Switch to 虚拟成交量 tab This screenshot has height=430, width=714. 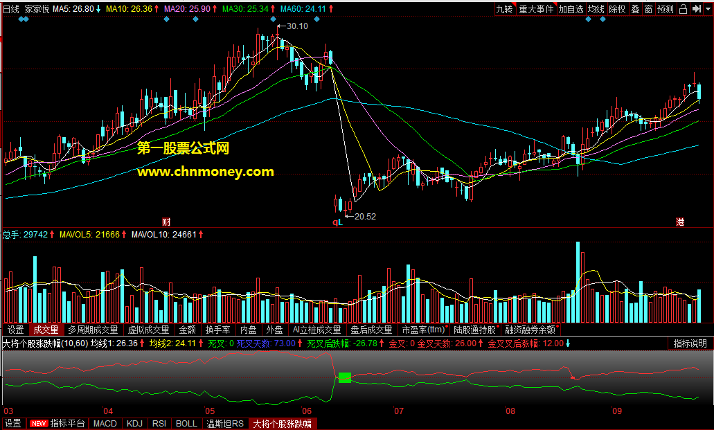(148, 330)
